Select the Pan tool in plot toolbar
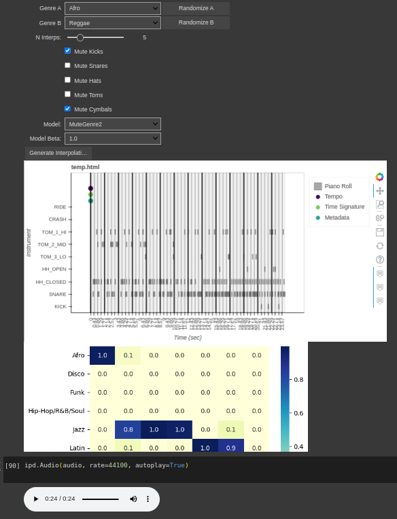This screenshot has height=519, width=397. click(x=380, y=191)
